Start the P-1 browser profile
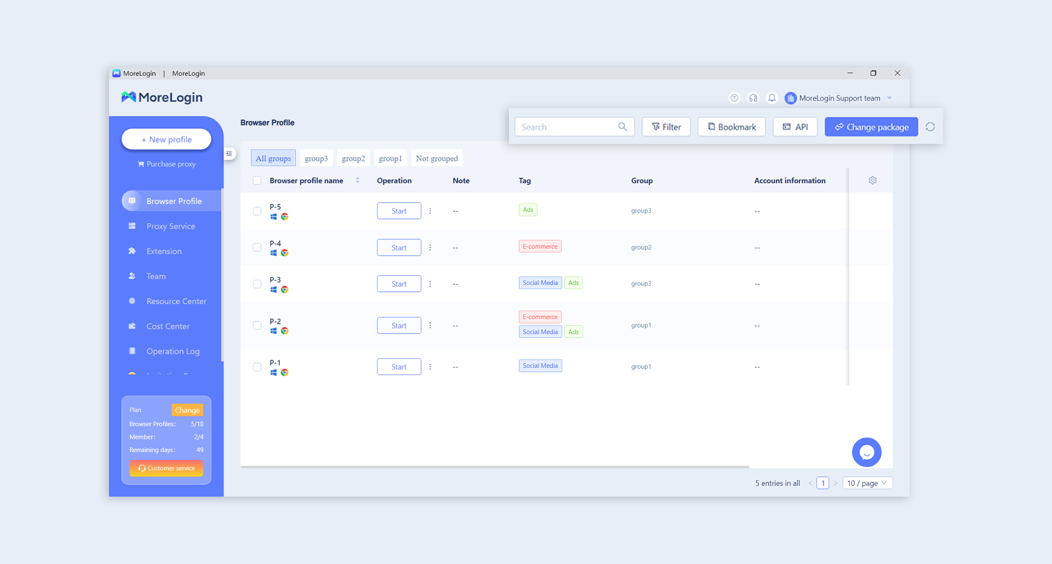 coord(399,367)
